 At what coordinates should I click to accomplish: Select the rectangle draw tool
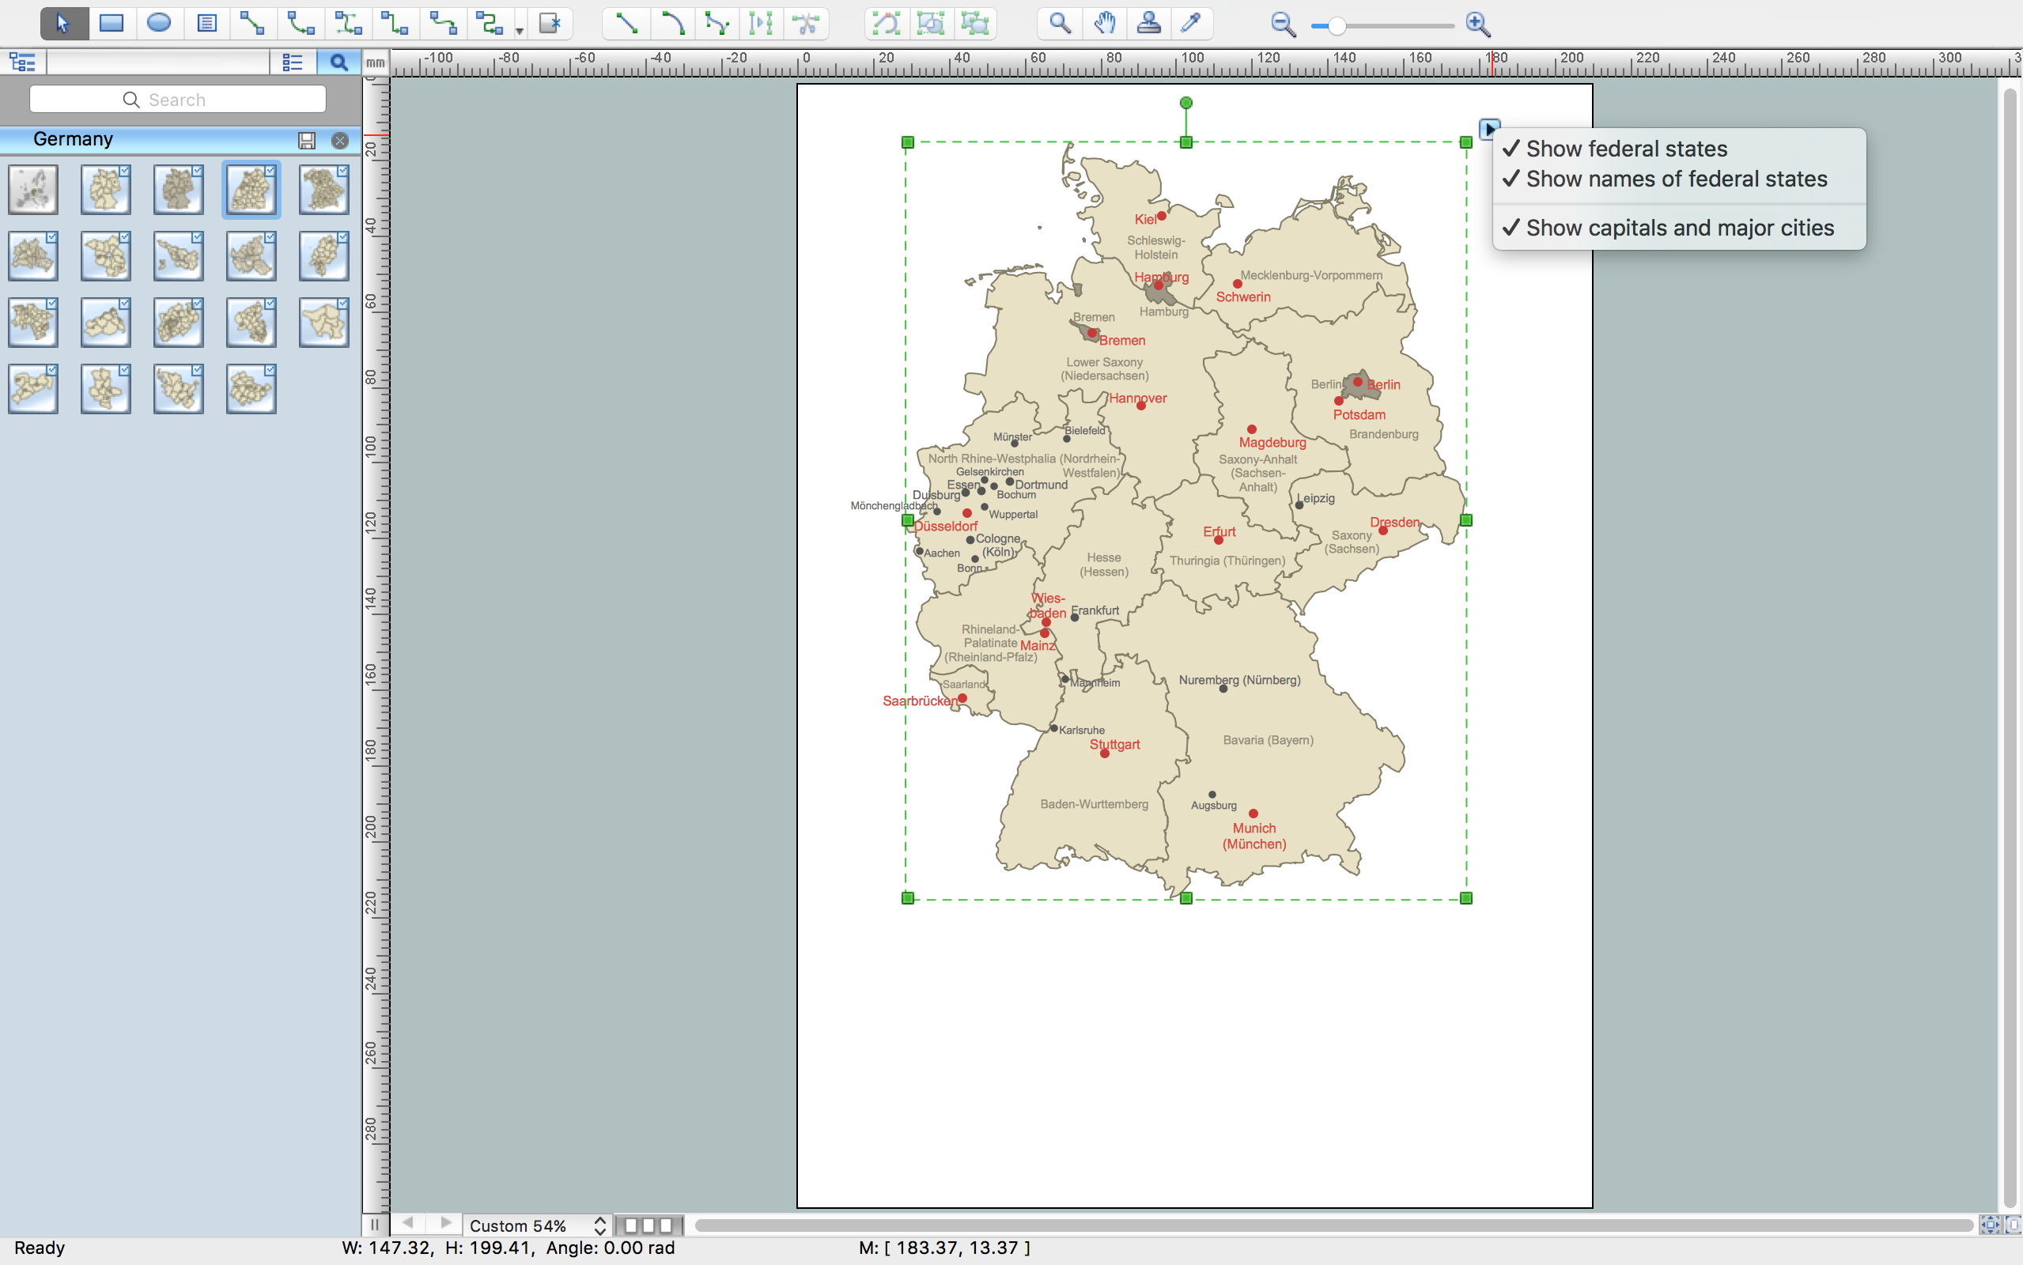pos(109,23)
